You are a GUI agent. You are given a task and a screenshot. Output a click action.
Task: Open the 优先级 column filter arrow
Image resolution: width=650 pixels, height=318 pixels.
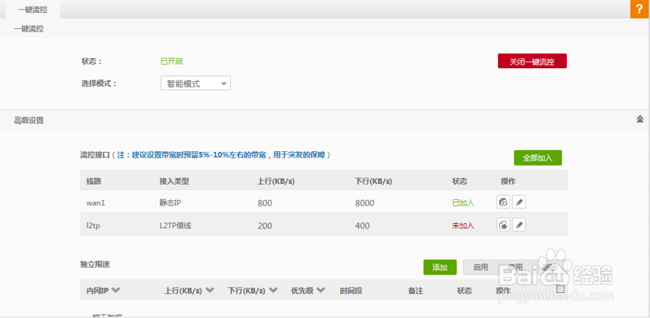[x=320, y=290]
